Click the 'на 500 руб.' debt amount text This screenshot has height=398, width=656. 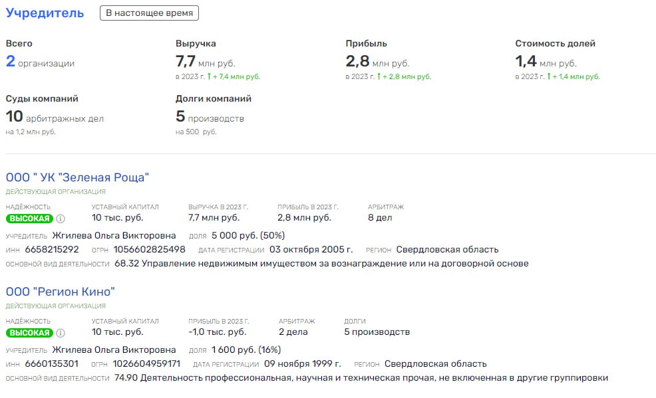(x=196, y=132)
